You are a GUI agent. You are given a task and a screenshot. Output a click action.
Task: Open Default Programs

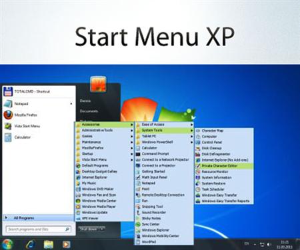point(105,165)
